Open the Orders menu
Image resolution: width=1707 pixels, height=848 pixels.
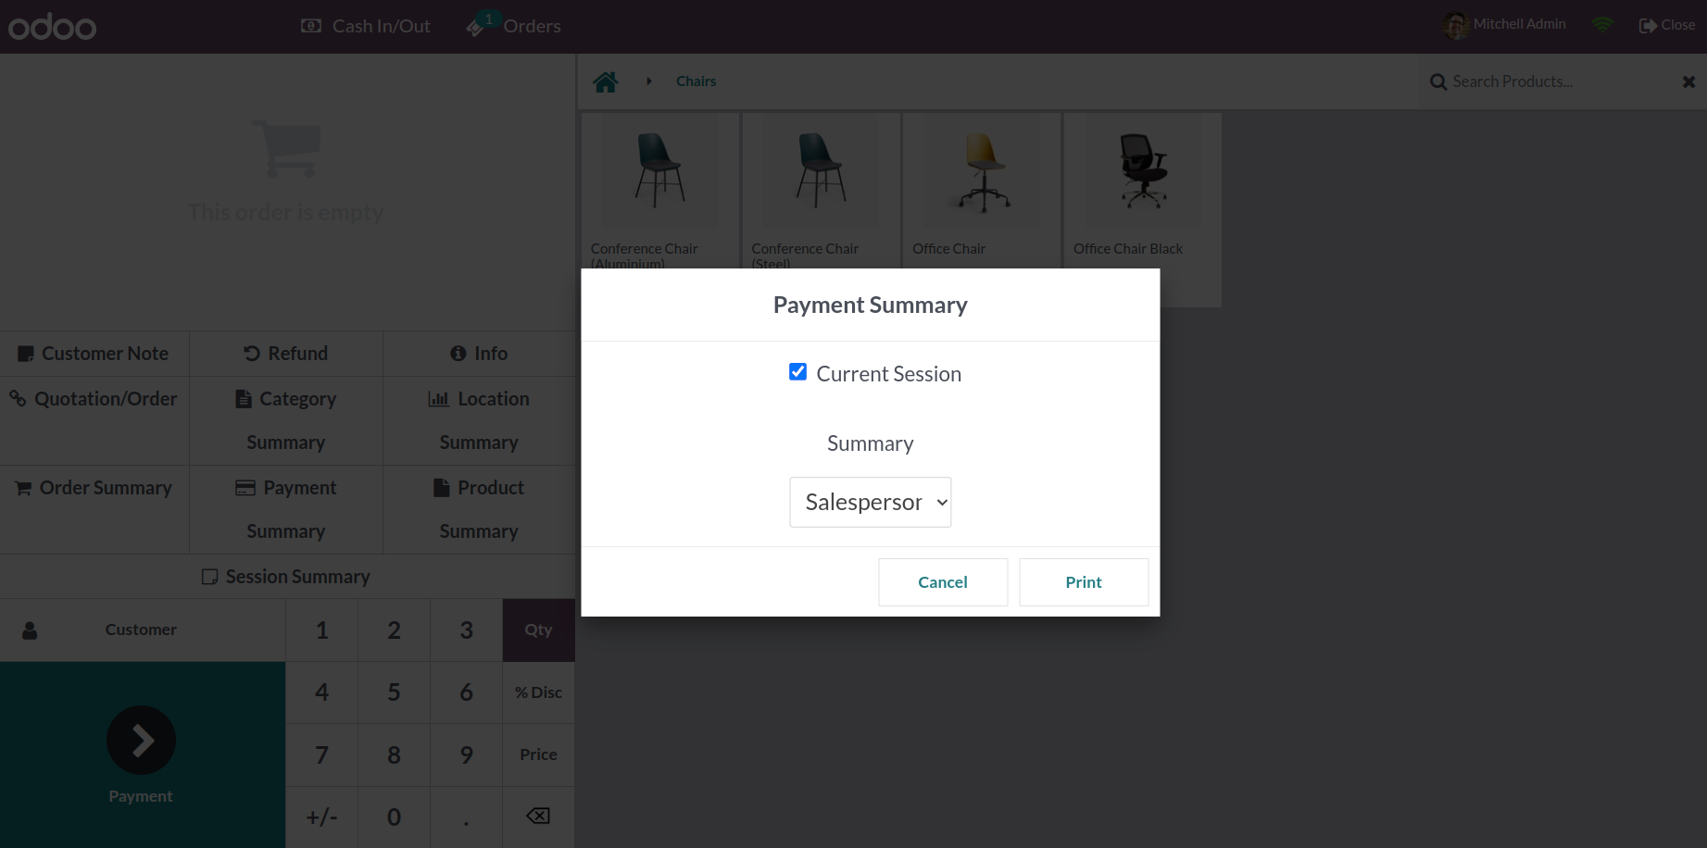515,26
